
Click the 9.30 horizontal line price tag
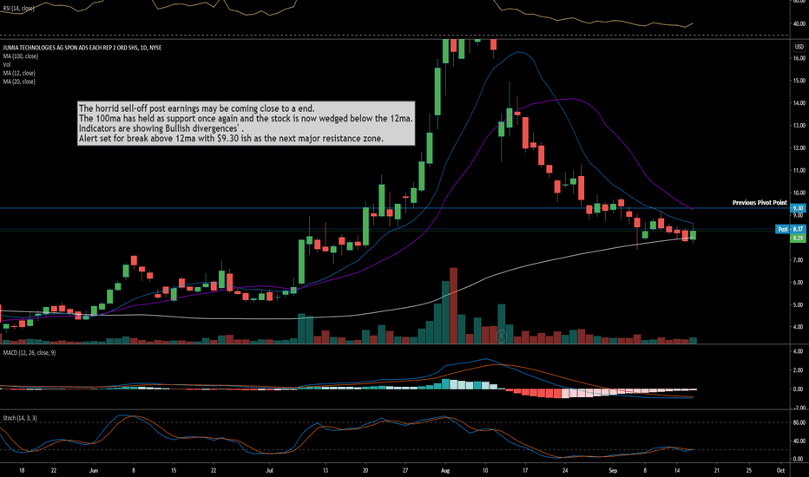798,208
